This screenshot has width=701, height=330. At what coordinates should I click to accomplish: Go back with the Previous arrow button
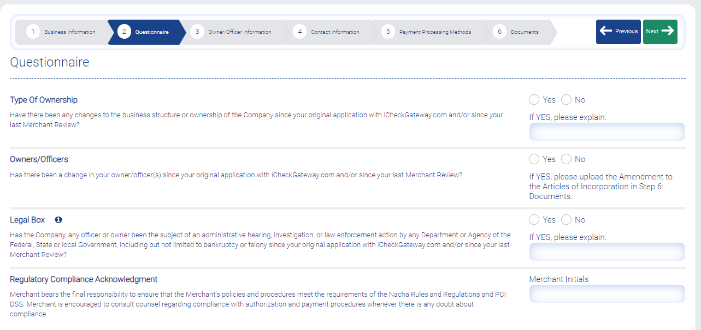coord(618,32)
